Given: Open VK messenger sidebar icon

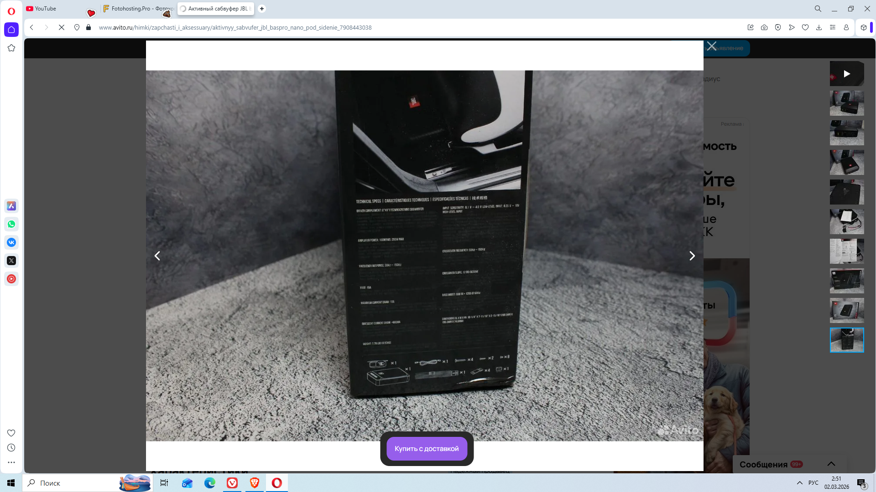Looking at the screenshot, I should pos(11,242).
